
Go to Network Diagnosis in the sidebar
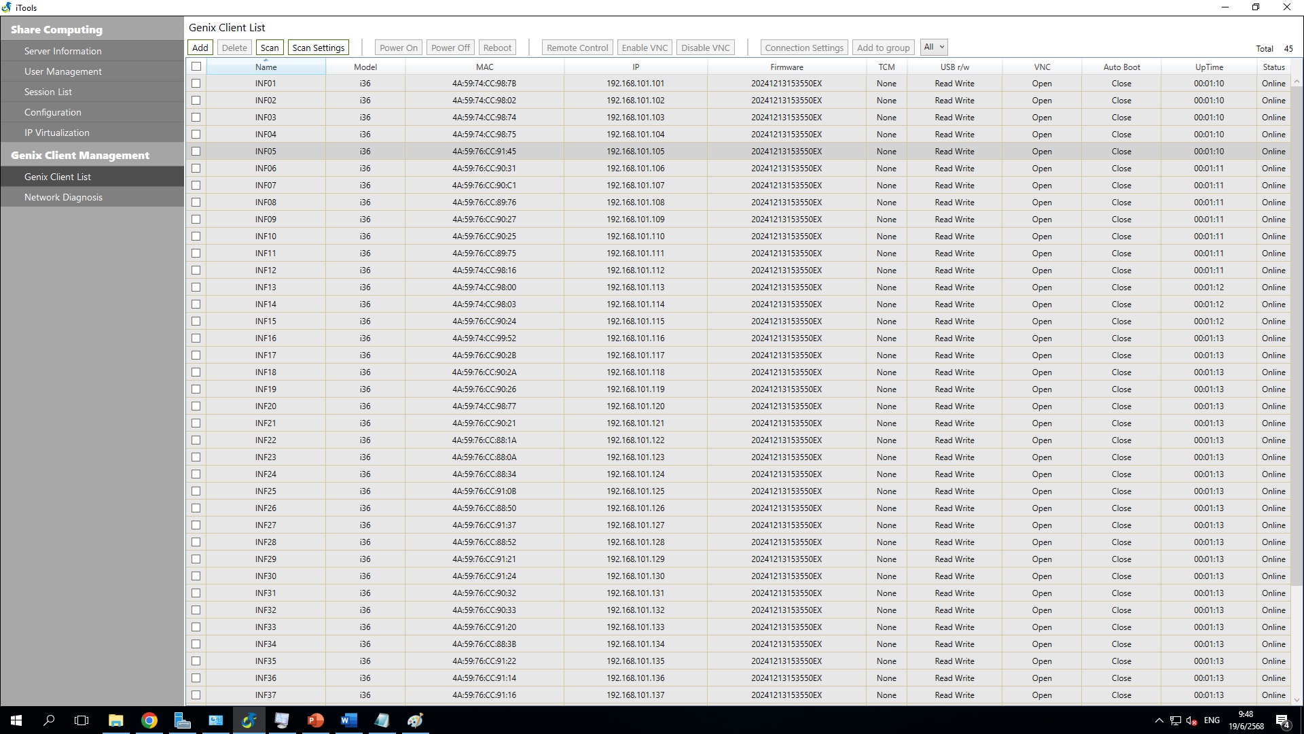coord(63,197)
